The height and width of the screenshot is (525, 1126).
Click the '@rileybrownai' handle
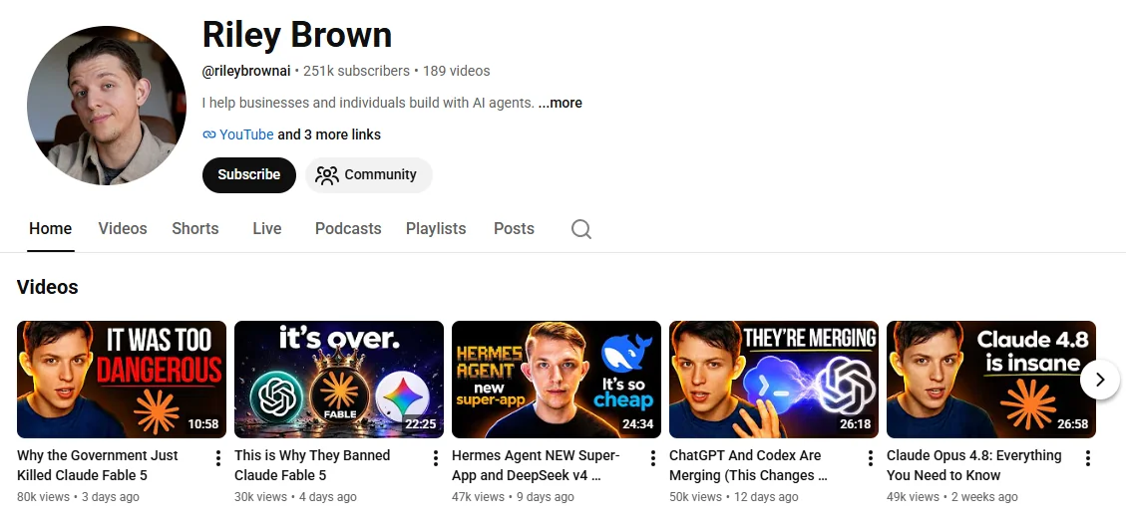coord(246,71)
